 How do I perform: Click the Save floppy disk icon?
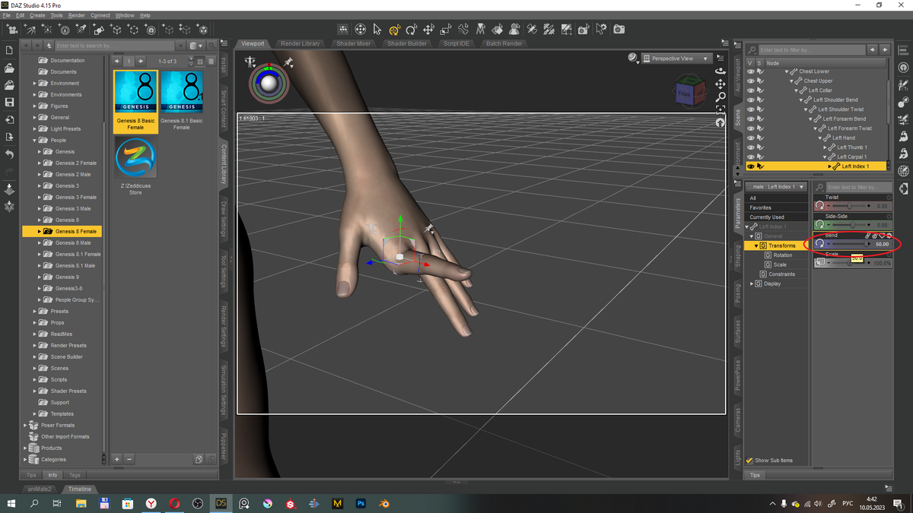click(x=9, y=102)
